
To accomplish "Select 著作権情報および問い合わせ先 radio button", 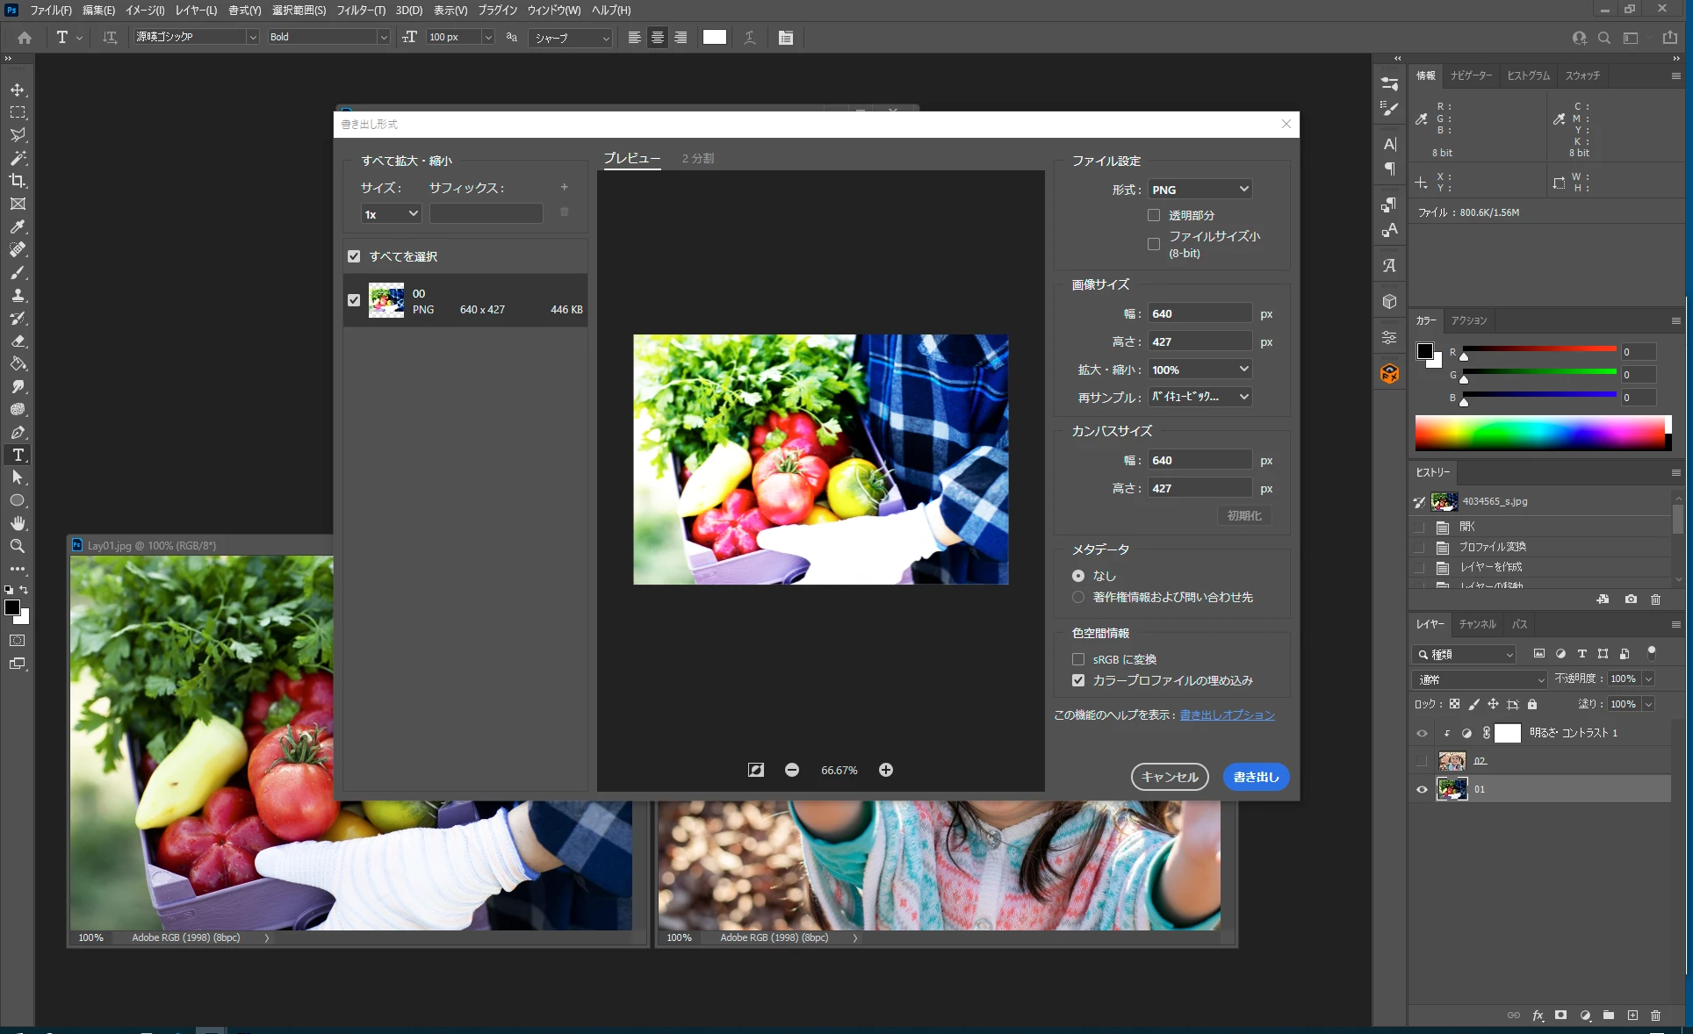I will click(1078, 597).
